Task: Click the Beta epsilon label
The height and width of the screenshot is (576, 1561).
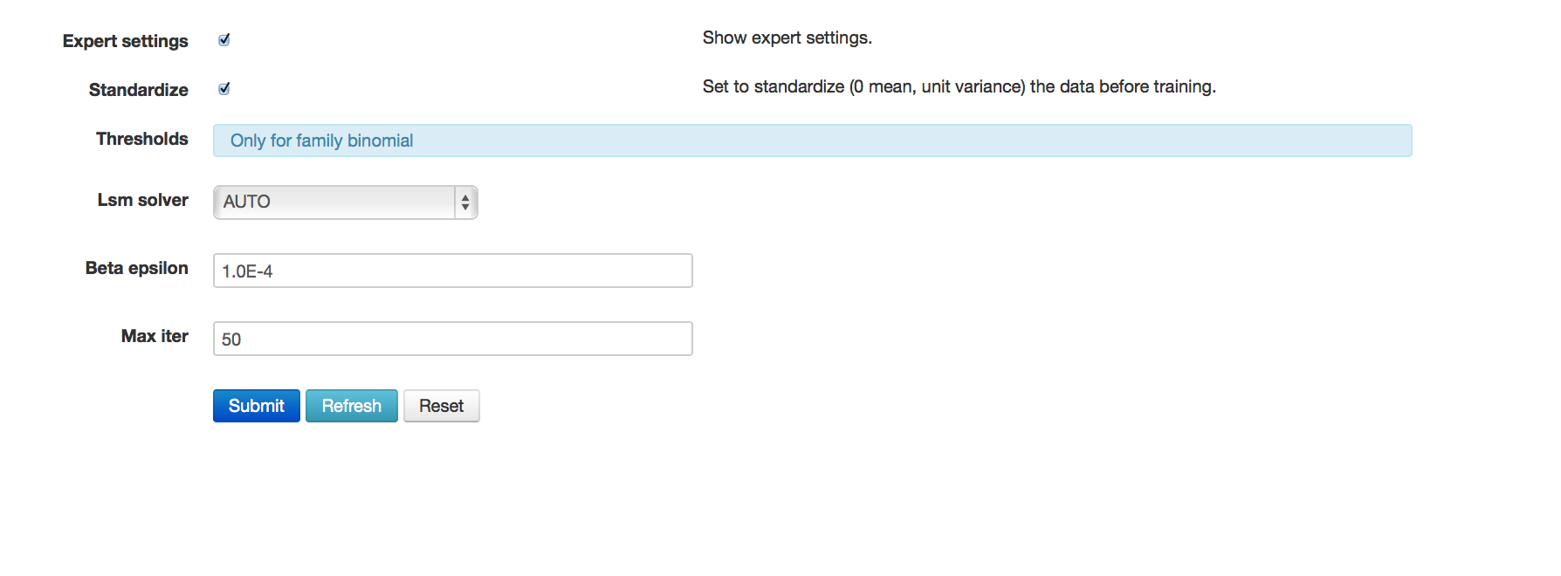Action: (x=136, y=268)
